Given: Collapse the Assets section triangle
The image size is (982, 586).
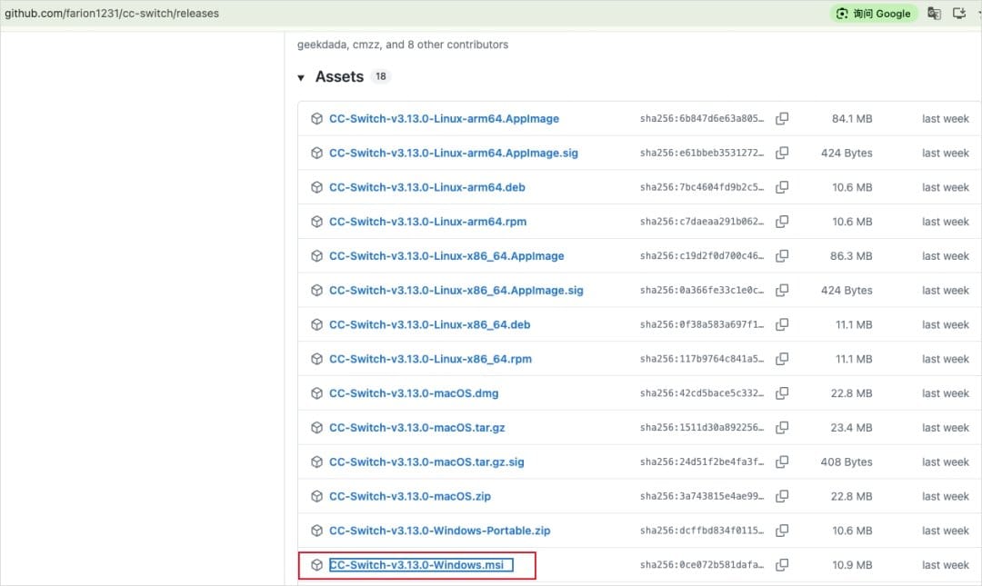Looking at the screenshot, I should pos(301,77).
